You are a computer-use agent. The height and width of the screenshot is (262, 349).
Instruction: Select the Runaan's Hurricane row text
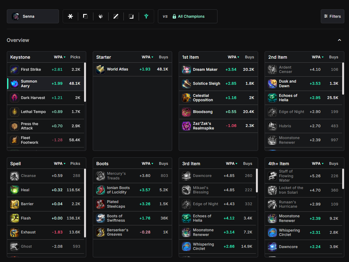tap(288, 204)
